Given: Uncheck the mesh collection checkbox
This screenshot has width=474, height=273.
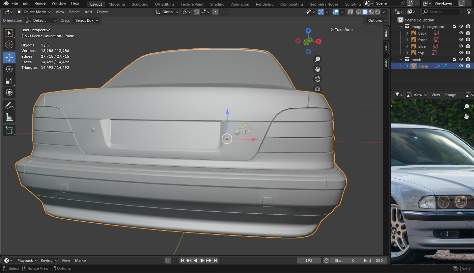Looking at the screenshot, I should coord(455,60).
